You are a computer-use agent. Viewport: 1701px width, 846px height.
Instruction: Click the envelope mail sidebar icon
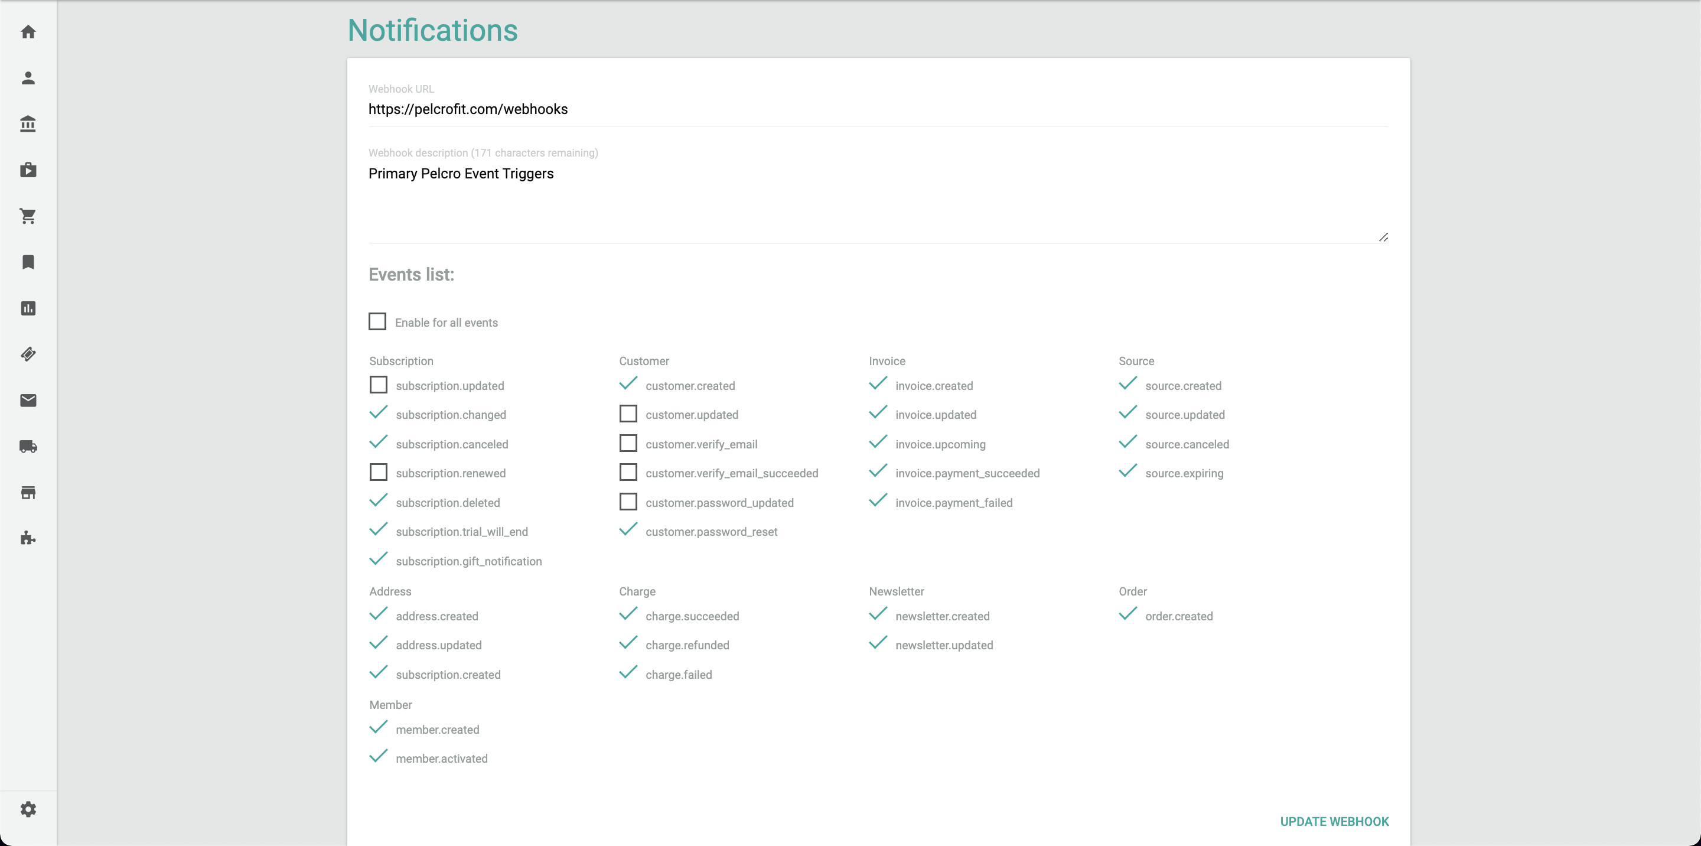28,400
